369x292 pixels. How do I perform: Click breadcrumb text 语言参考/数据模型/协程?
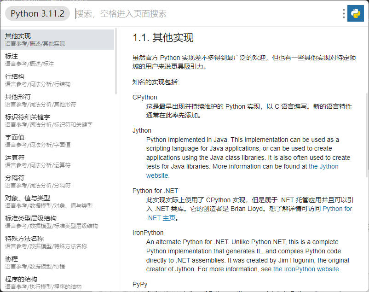[35, 266]
